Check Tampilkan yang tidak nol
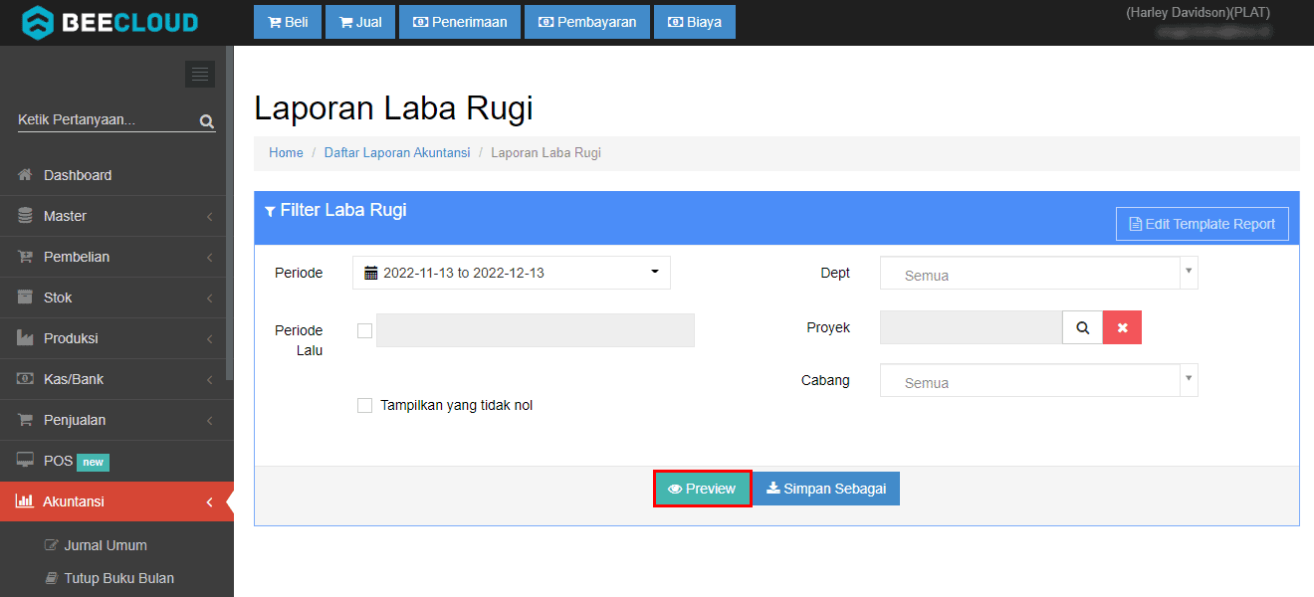Viewport: 1314px width, 597px height. [x=364, y=405]
